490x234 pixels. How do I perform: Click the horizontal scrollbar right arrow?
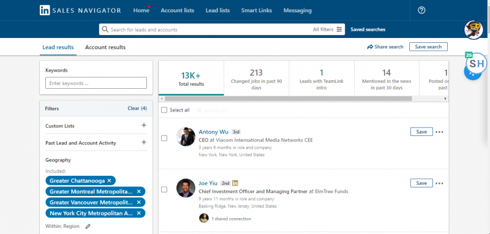(x=445, y=99)
